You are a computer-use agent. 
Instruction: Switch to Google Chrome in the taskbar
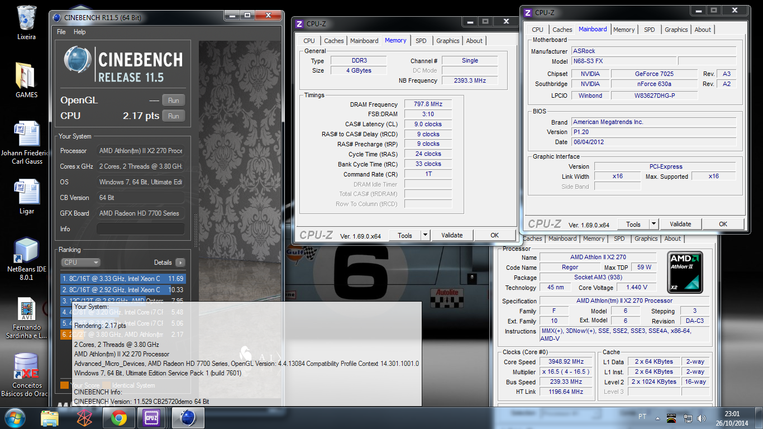(x=118, y=417)
